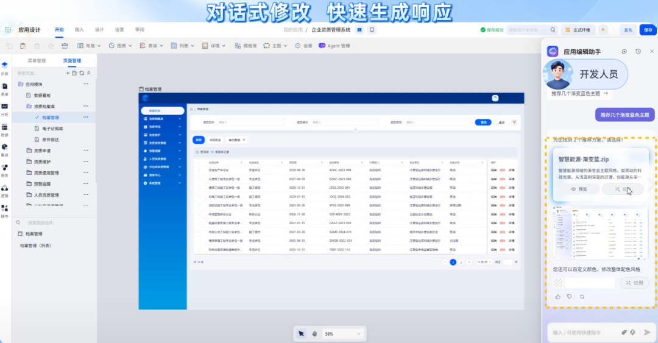Switch to the 设置 tab
This screenshot has height=343, width=658.
119,30
